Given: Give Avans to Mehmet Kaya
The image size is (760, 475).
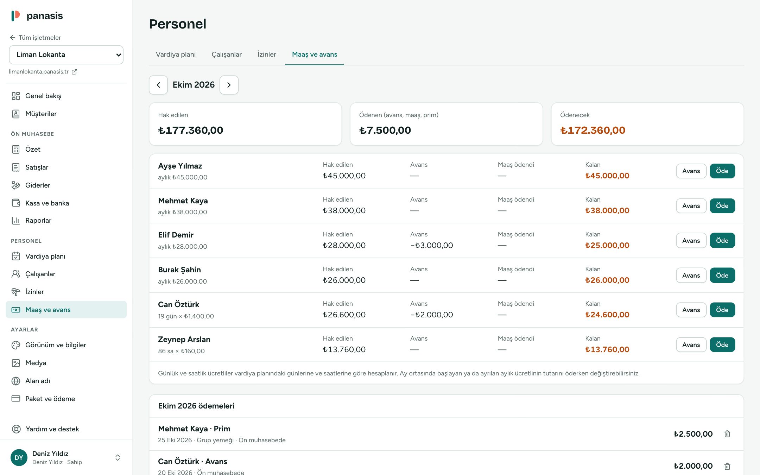Looking at the screenshot, I should point(691,206).
